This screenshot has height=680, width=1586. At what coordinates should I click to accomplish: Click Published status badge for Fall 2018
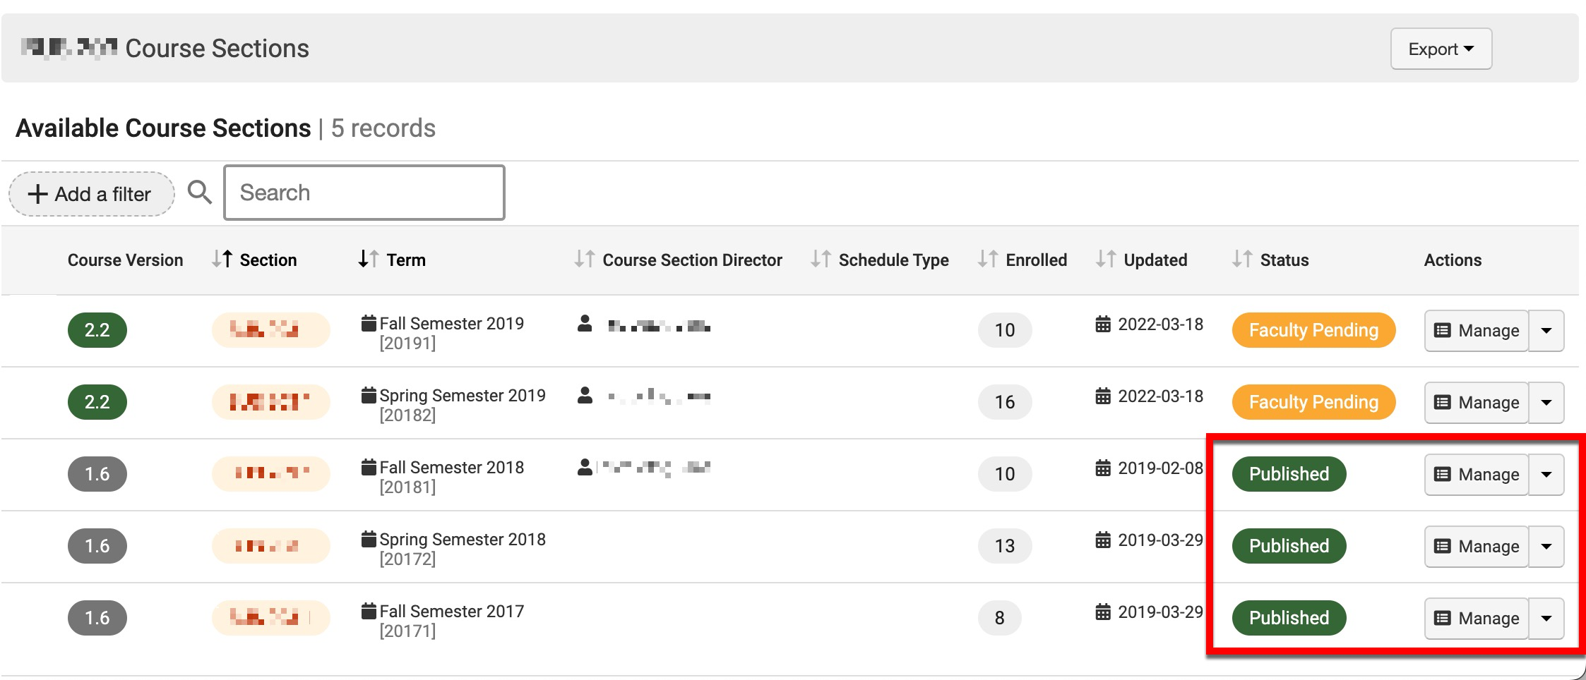point(1289,474)
